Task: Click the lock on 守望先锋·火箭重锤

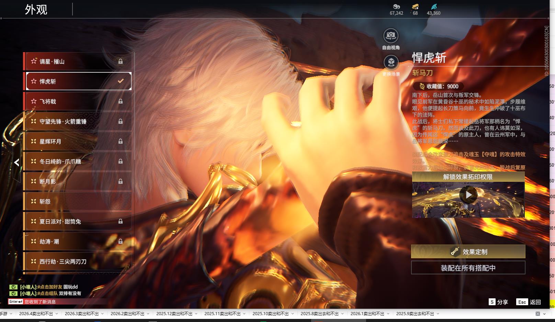Action: click(x=121, y=121)
